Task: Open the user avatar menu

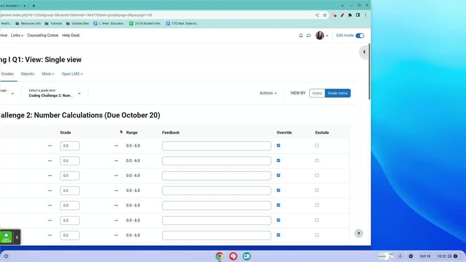Action: (322, 35)
